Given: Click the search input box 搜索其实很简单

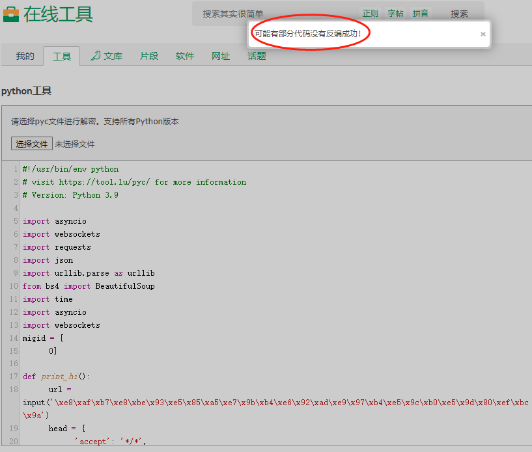Looking at the screenshot, I should click(275, 14).
